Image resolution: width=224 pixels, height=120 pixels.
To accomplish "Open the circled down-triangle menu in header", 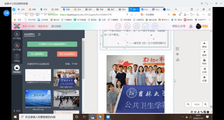I will (155, 26).
